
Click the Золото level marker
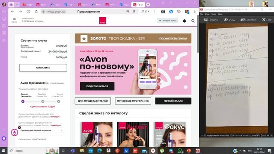coord(59,101)
